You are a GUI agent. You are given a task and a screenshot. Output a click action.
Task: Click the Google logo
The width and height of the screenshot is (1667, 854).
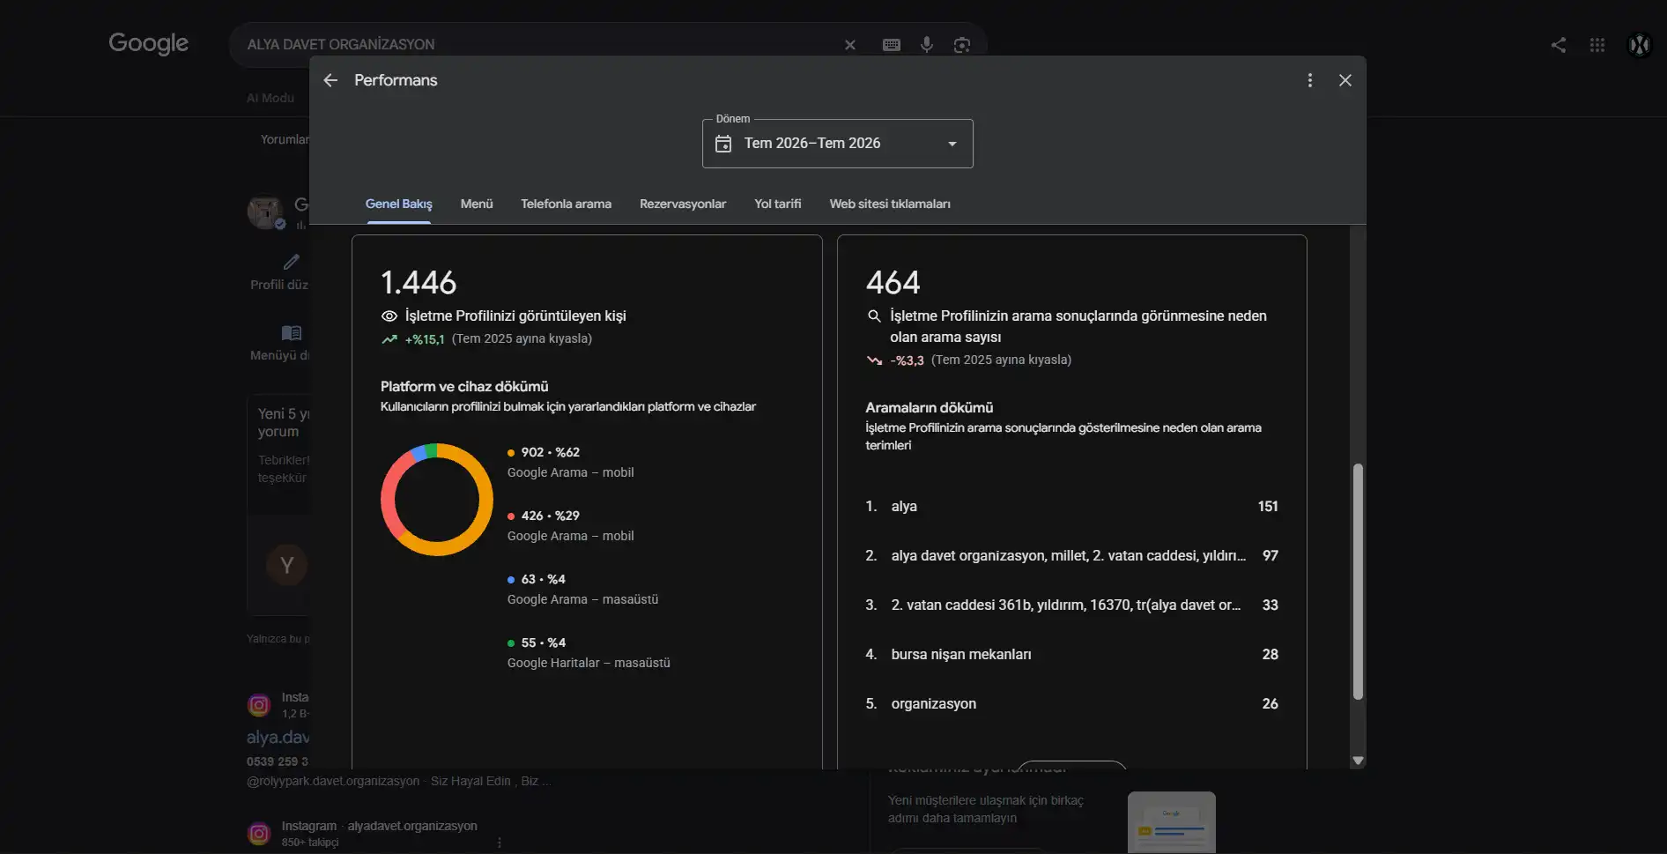[148, 43]
